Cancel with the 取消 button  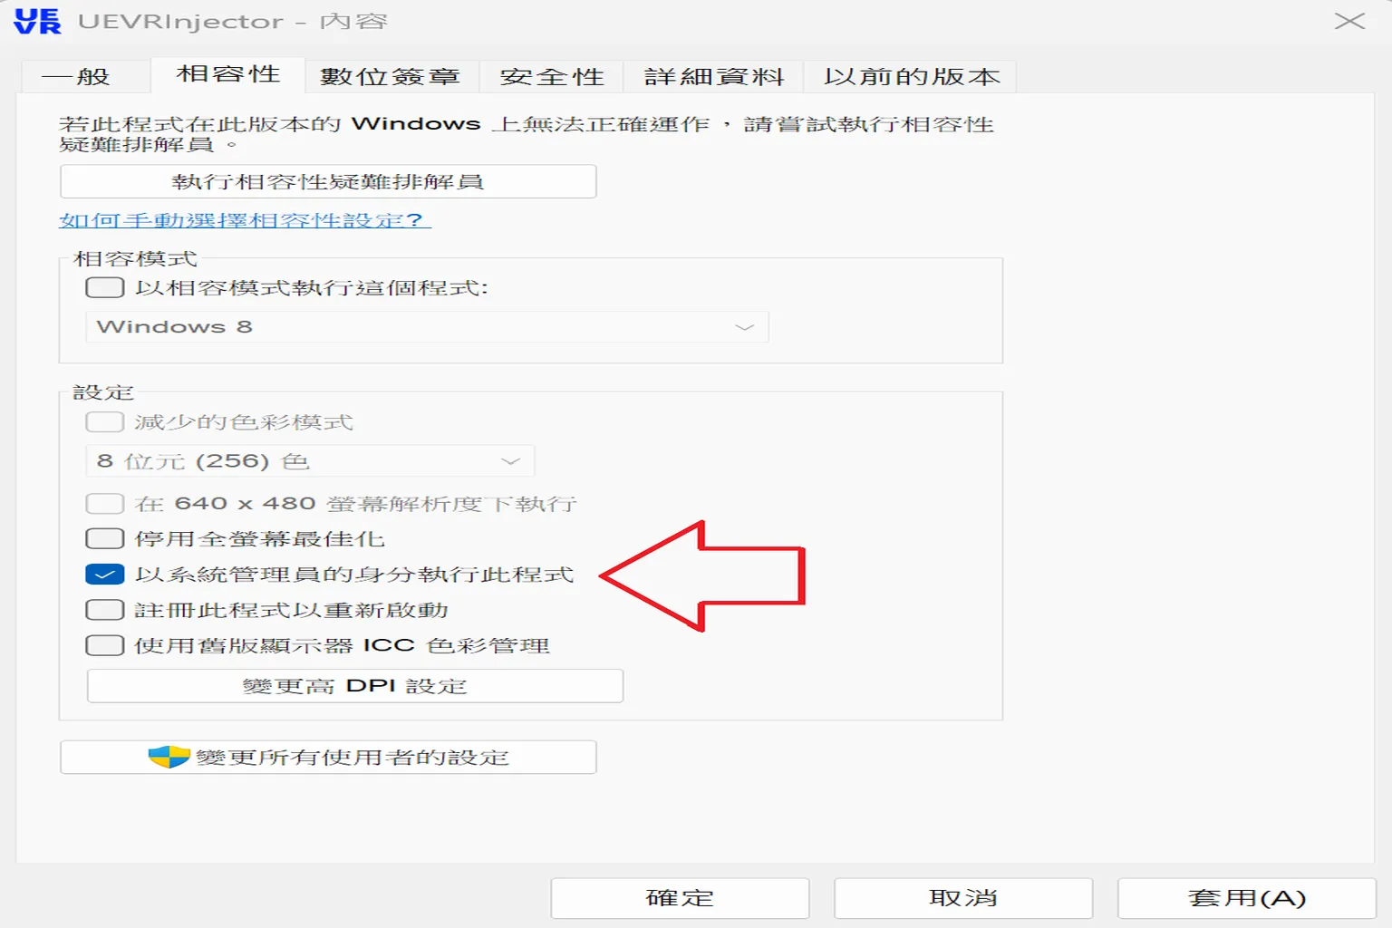(x=963, y=898)
